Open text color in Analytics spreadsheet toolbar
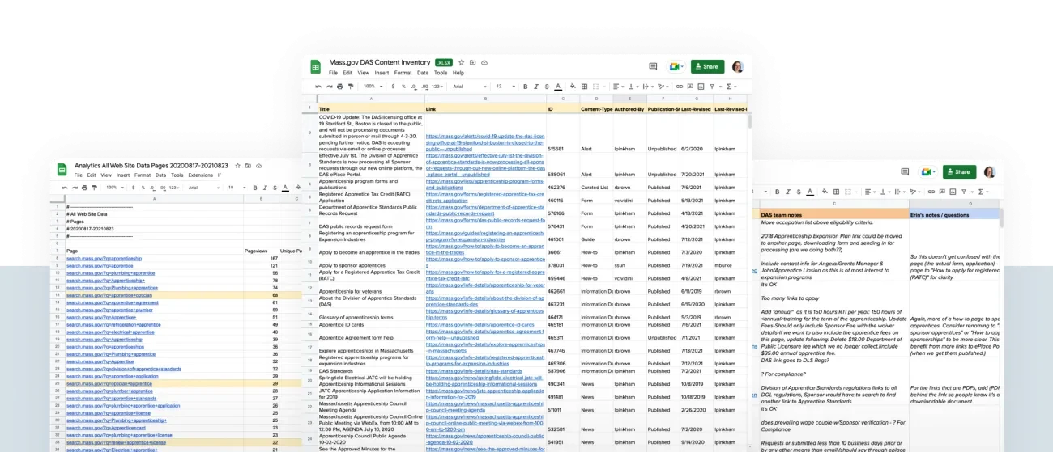This screenshot has width=1053, height=452. tap(285, 188)
